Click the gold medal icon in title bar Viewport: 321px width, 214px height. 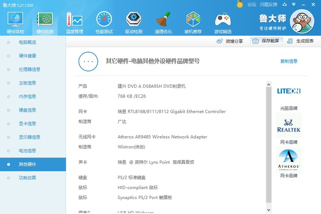(x=240, y=4)
